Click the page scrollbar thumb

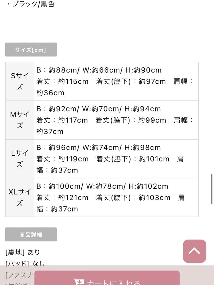(x=212, y=189)
